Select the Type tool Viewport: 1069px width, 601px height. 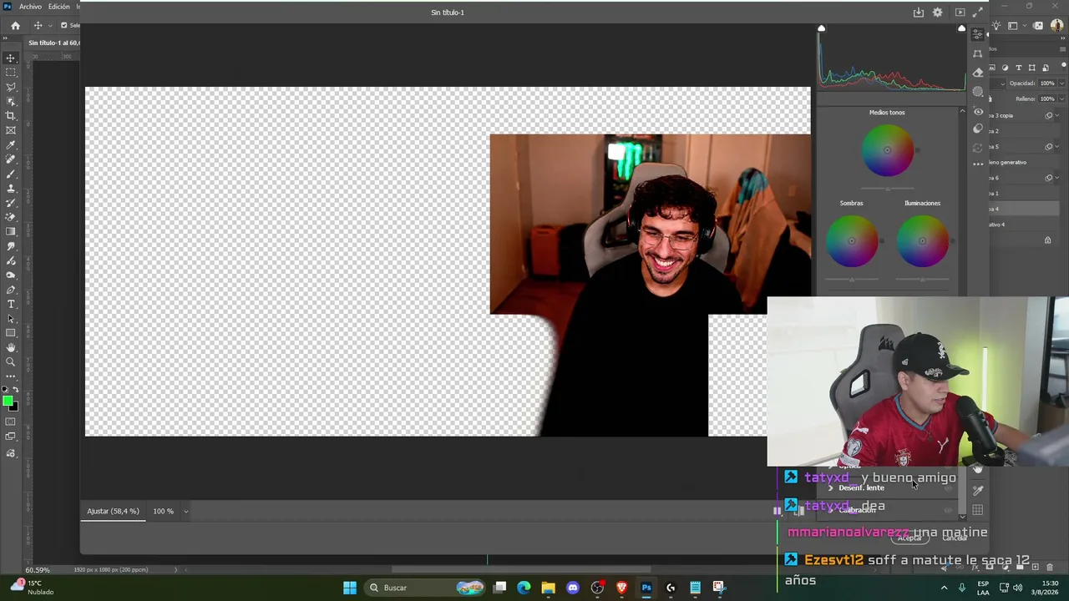pos(11,304)
